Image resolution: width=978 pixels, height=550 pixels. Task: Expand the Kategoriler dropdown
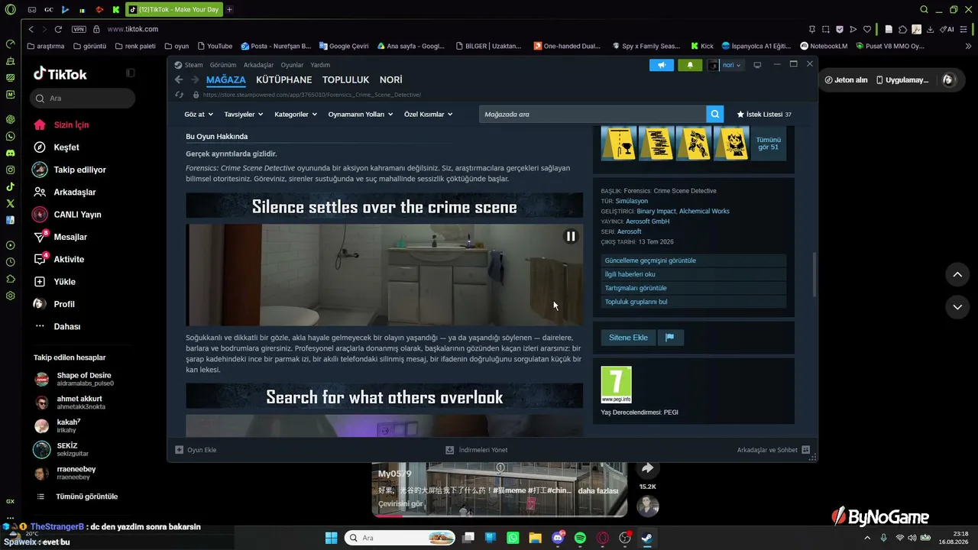(296, 115)
